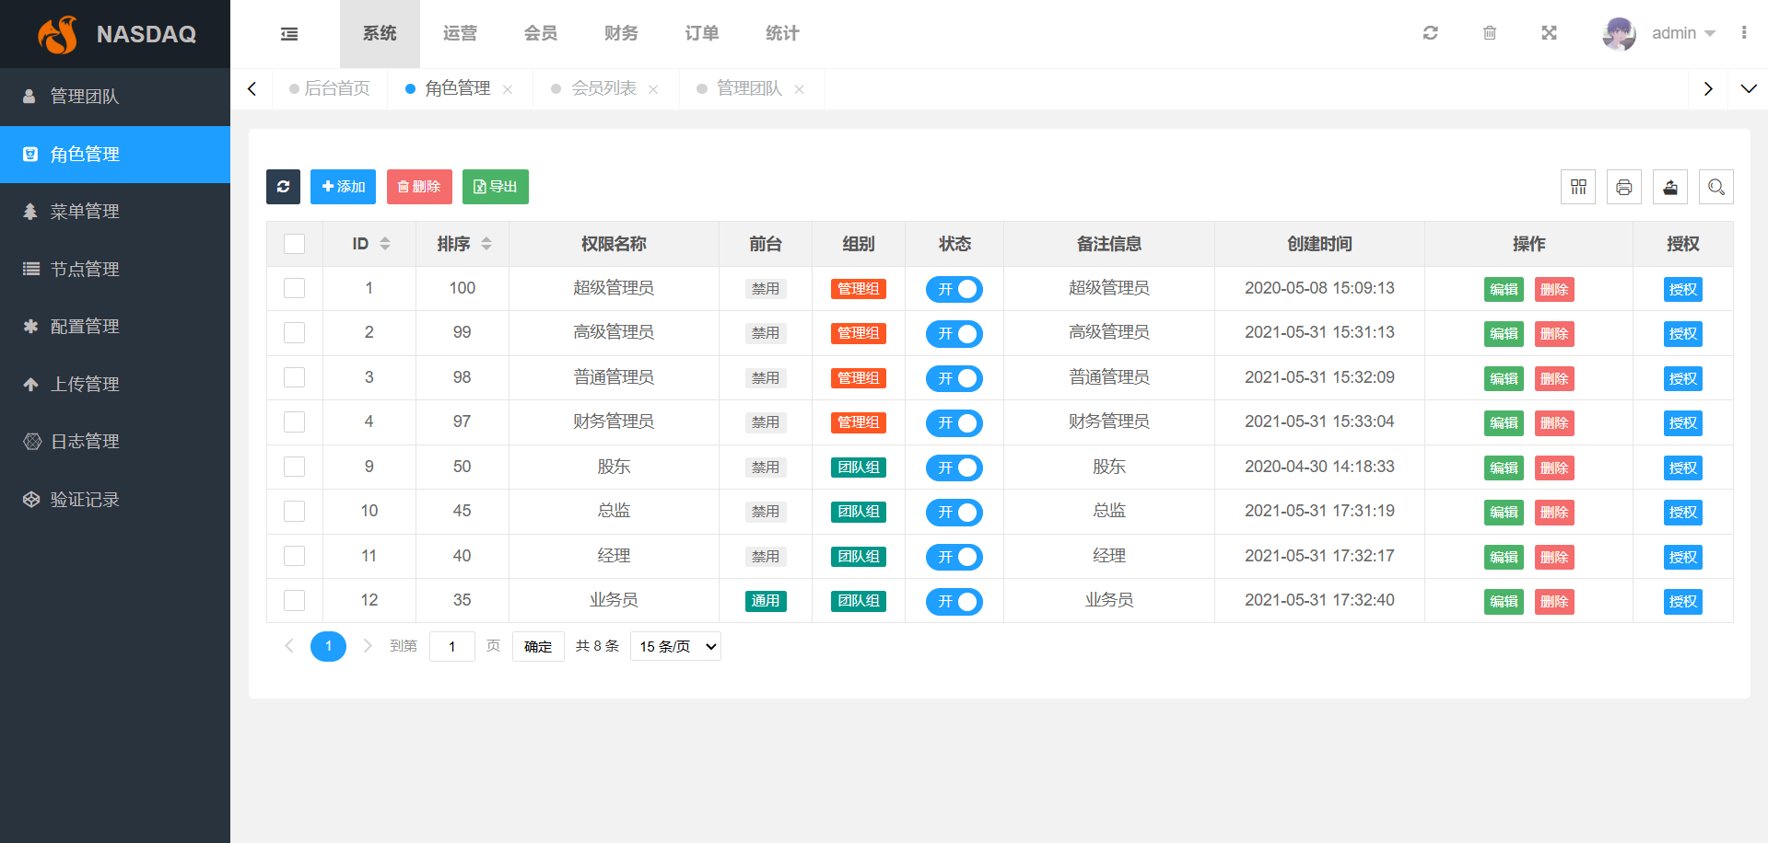Expand the tab options chevron at far right
Screen dimensions: 1768x843
point(1748,88)
